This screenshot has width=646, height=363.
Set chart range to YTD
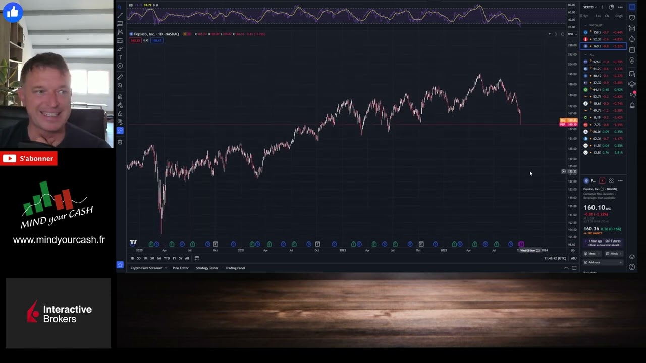167,258
